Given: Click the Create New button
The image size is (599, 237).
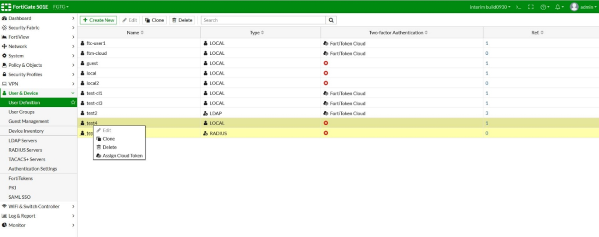Looking at the screenshot, I should [x=98, y=20].
